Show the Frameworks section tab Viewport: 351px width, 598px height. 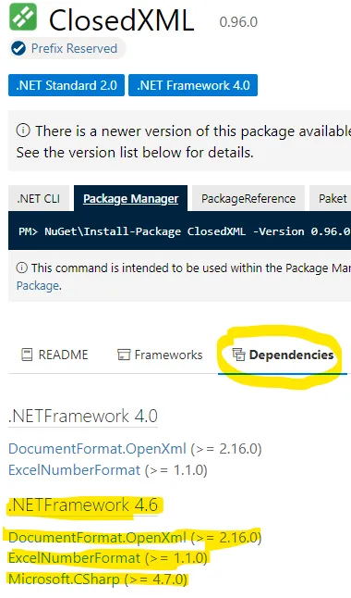point(160,355)
